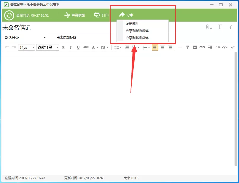Start a screen capture with 屏幕截图

[74, 15]
